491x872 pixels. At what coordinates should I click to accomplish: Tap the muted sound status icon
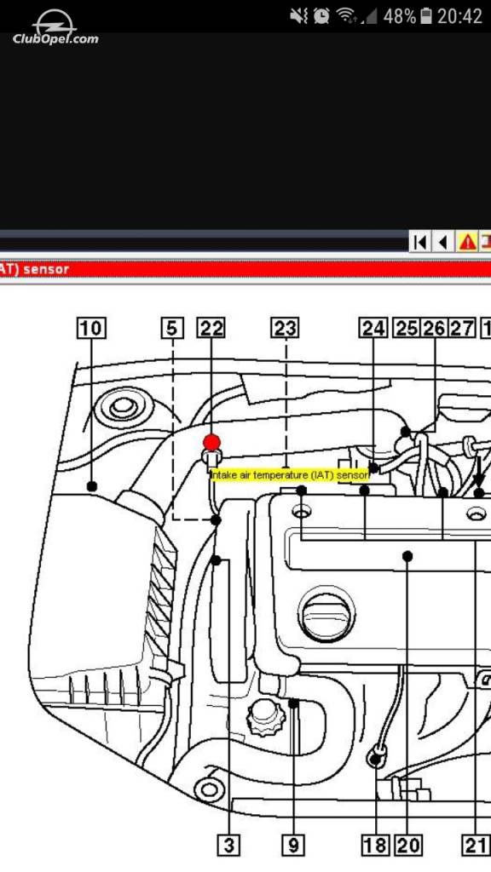point(299,17)
